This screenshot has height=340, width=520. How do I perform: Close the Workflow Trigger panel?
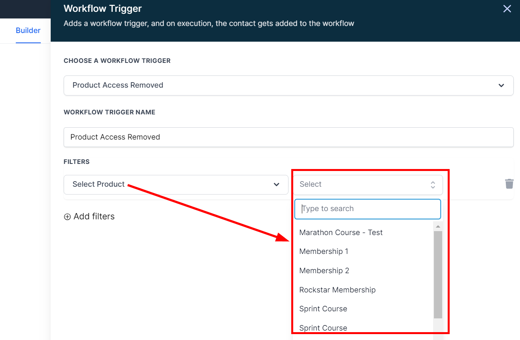(x=507, y=9)
